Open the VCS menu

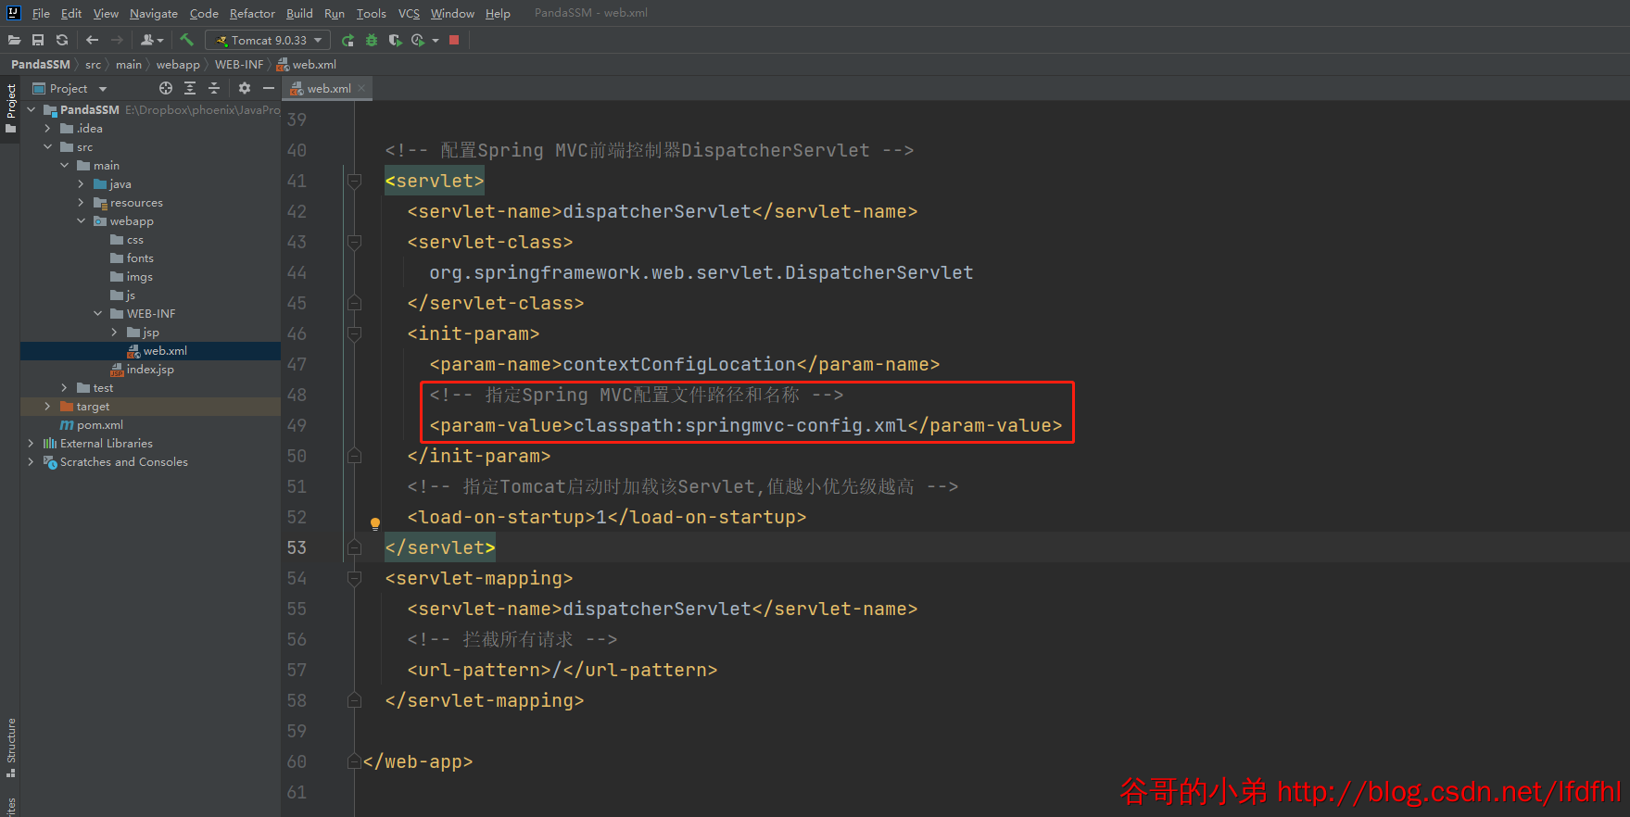pyautogui.click(x=409, y=13)
